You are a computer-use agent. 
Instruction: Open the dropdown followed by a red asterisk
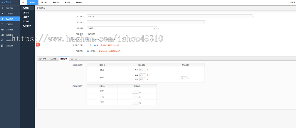[122, 28]
